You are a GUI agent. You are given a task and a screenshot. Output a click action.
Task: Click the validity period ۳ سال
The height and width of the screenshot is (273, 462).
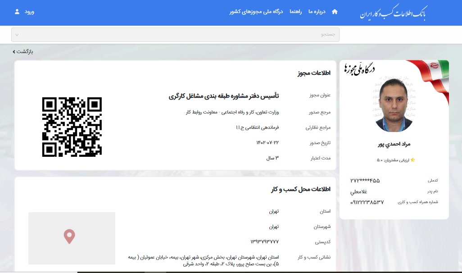[x=272, y=158]
